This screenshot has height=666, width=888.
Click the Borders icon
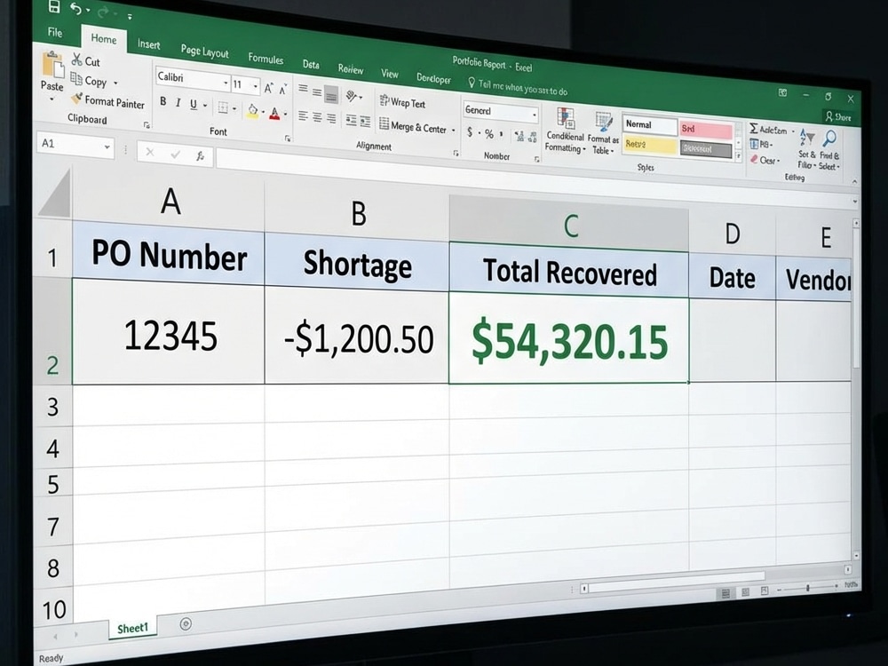[x=223, y=107]
